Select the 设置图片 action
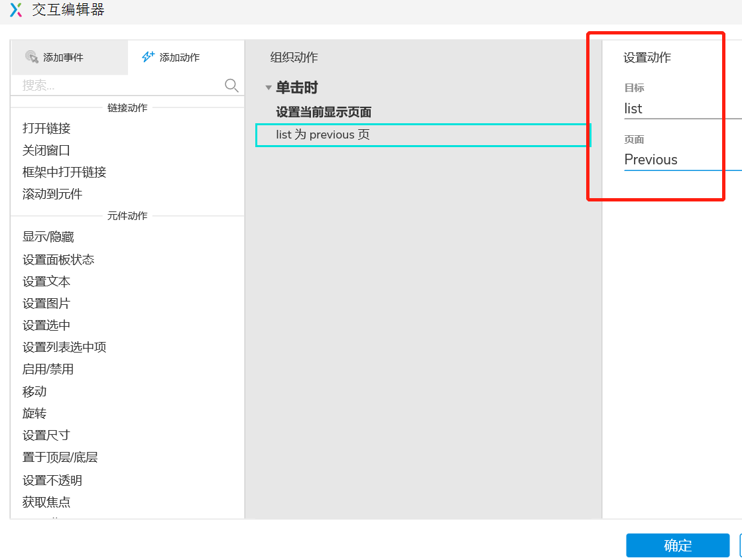Image resolution: width=742 pixels, height=558 pixels. (x=46, y=303)
